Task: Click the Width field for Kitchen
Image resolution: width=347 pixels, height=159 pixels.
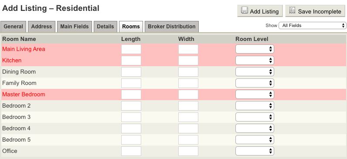Action: [x=188, y=61]
